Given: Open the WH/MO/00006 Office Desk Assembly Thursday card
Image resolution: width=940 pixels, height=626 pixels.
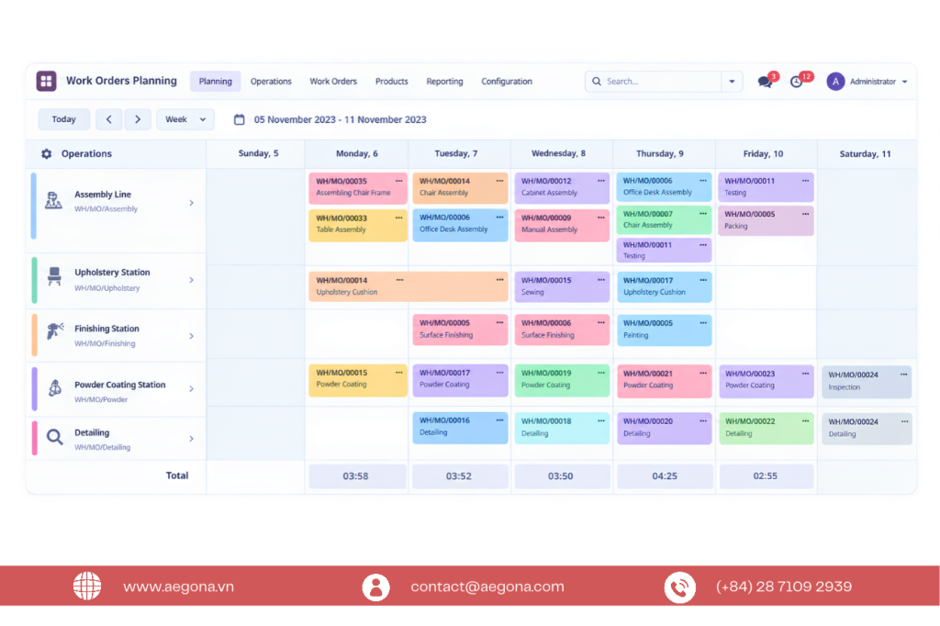Looking at the screenshot, I should [664, 186].
